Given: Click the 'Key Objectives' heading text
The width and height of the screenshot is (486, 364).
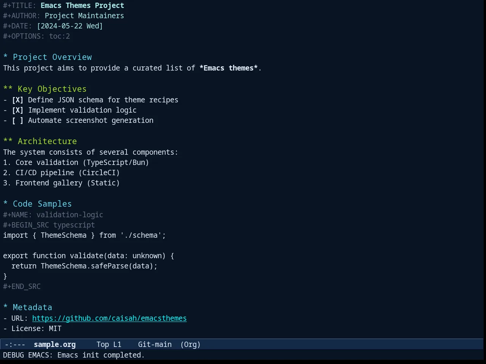Looking at the screenshot, I should click(52, 89).
